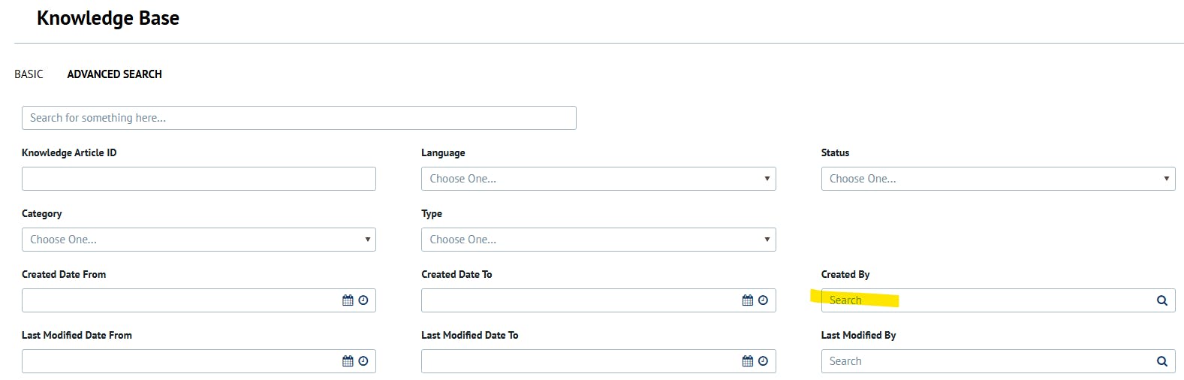This screenshot has height=380, width=1184.
Task: Select the Advanced Search tab
Action: pos(115,74)
